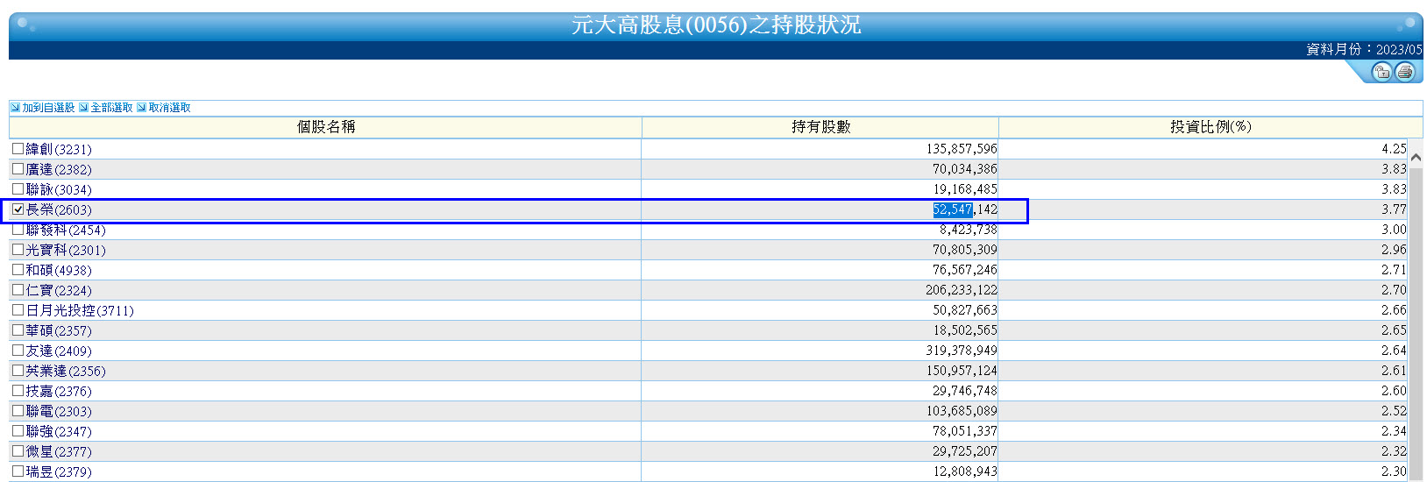Screen dimensions: 1427x482
Task: Open the 和碩(4938) stock link
Action: (59, 271)
